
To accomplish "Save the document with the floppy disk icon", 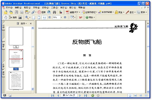I will click(x=16, y=12).
